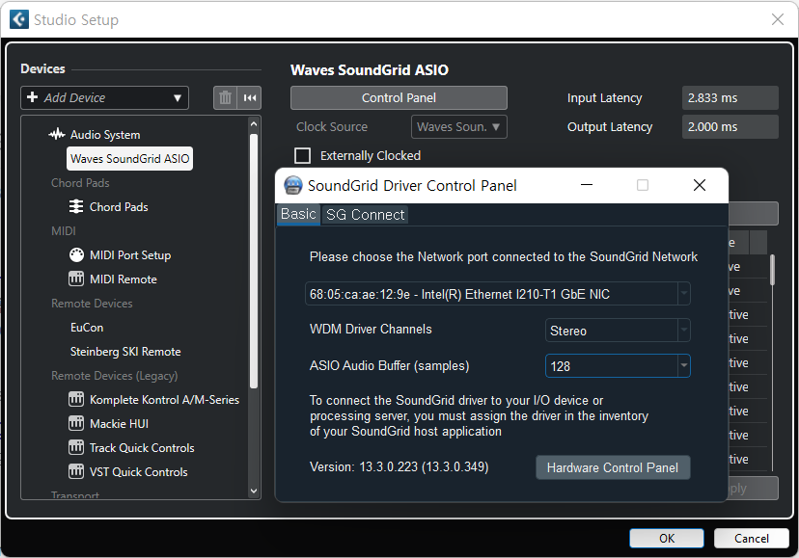
Task: Select the Audio System waveform icon
Action: coord(57,135)
